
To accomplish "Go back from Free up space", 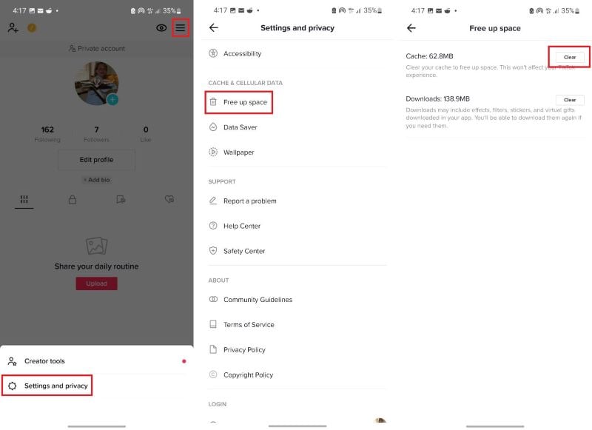I will point(411,28).
